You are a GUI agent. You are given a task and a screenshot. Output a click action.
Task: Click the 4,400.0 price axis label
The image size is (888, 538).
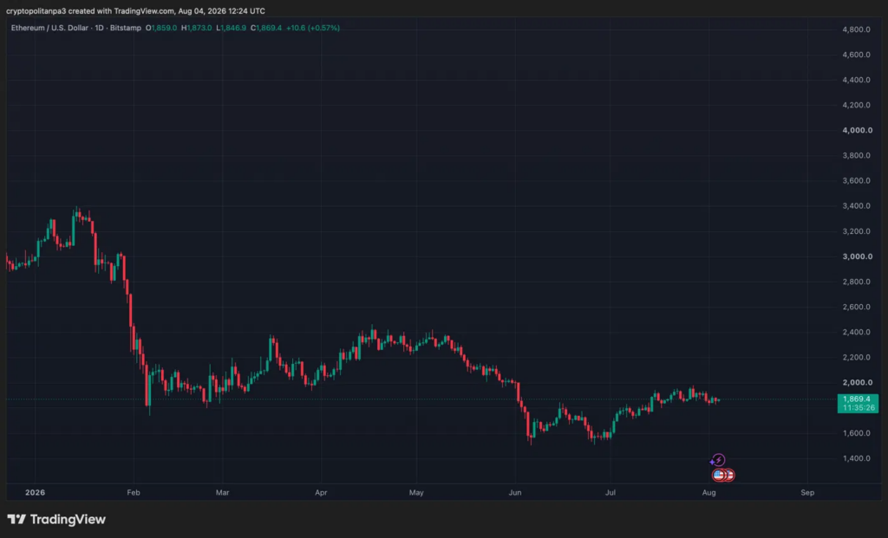(856, 80)
